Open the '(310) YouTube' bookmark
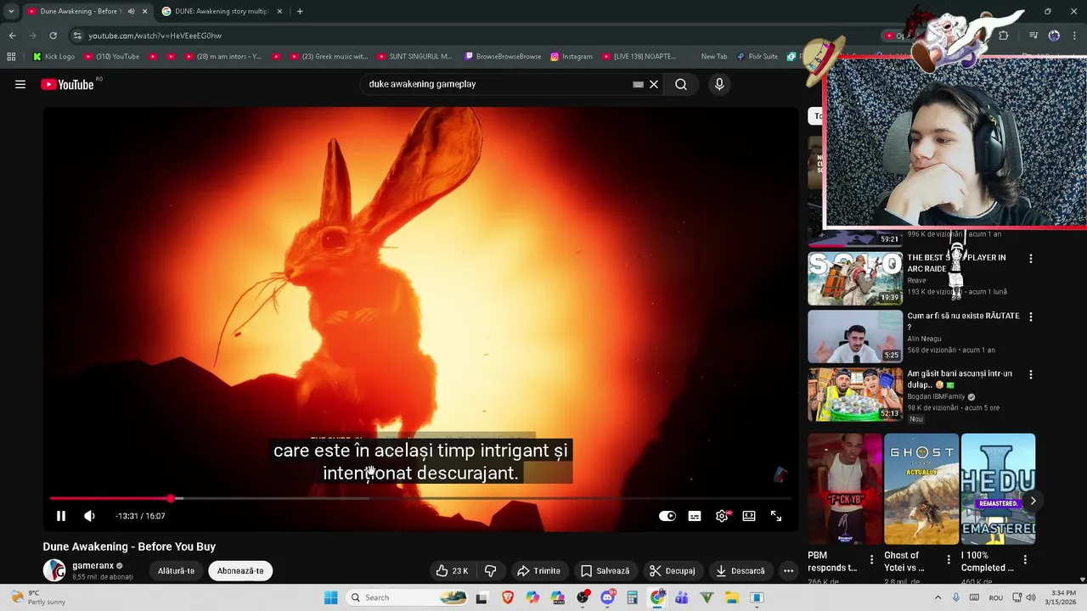 pyautogui.click(x=111, y=57)
